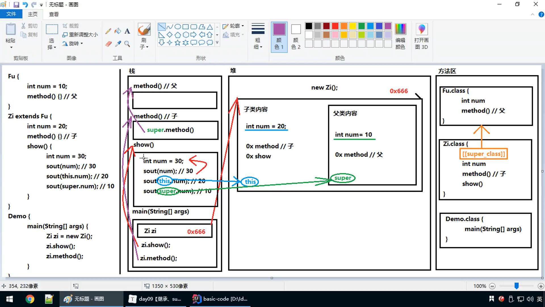Select the Color picker eyedropper tool
This screenshot has width=545, height=307.
[x=118, y=44]
